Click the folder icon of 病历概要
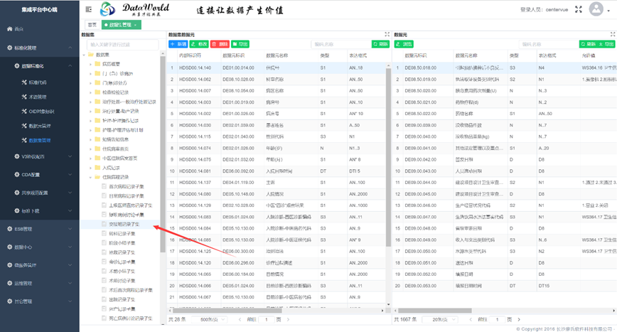617x332 pixels. pyautogui.click(x=97, y=64)
